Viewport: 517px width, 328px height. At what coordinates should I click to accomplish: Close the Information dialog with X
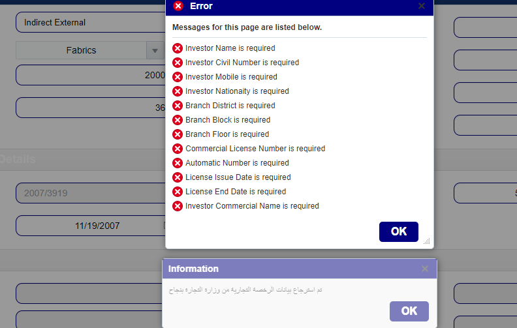[x=425, y=269]
